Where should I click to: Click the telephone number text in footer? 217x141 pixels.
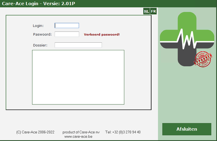tap(123, 132)
